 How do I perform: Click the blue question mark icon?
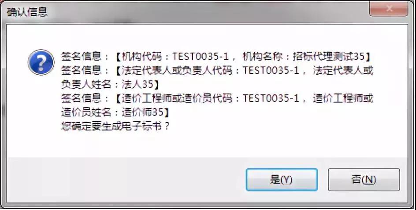pos(41,62)
